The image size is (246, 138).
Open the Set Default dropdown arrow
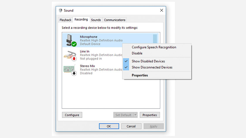[x=136, y=115]
